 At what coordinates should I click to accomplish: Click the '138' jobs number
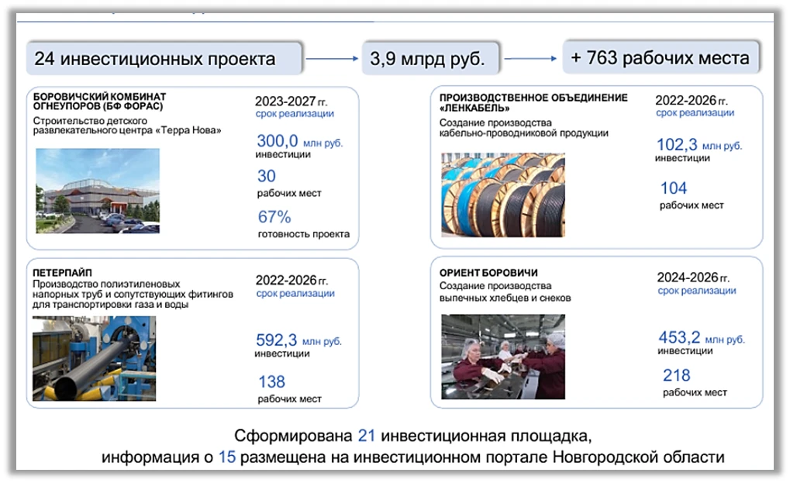click(271, 381)
